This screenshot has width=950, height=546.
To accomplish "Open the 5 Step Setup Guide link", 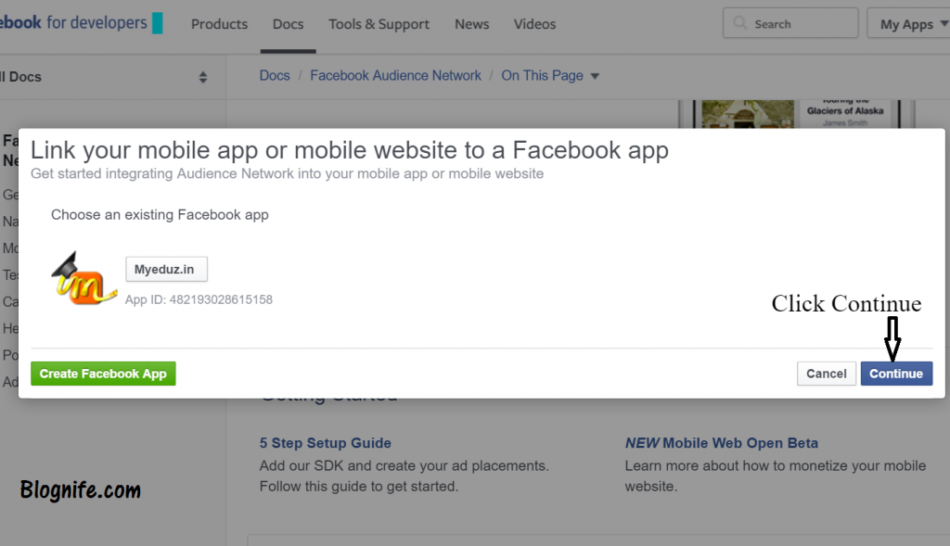I will pyautogui.click(x=326, y=443).
